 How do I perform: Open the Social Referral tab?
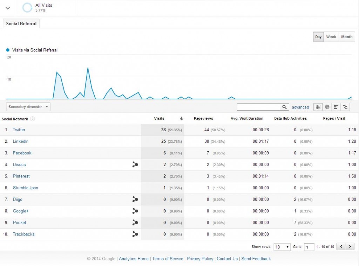coord(21,23)
